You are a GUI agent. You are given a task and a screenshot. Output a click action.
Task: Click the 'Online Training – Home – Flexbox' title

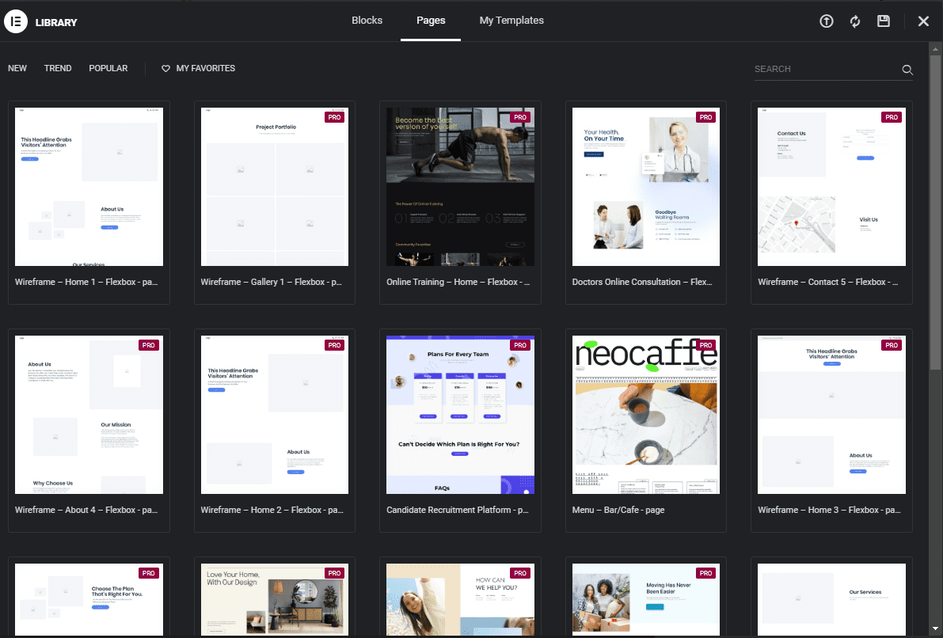coord(458,282)
